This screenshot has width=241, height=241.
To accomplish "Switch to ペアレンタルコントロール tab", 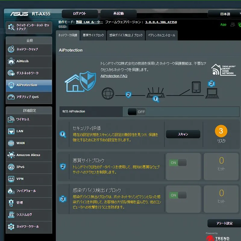I will tap(161, 35).
